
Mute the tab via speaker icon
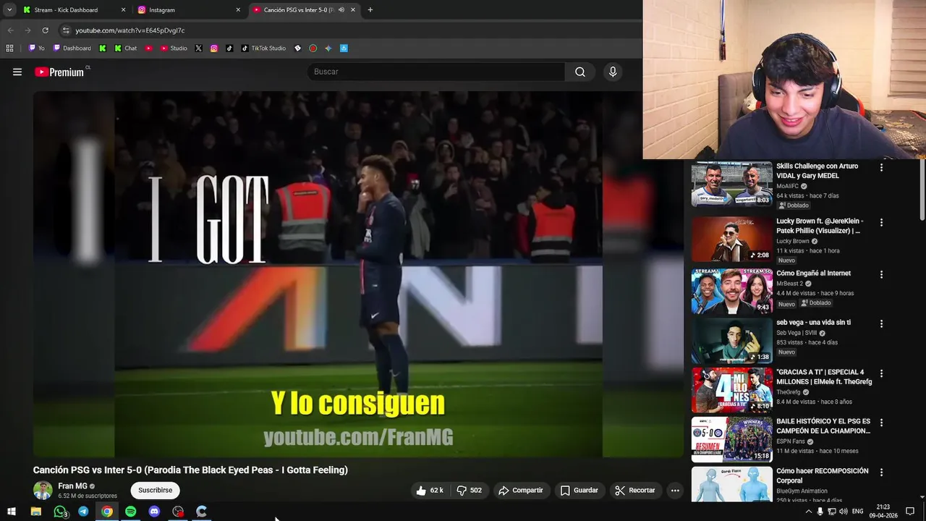341,10
